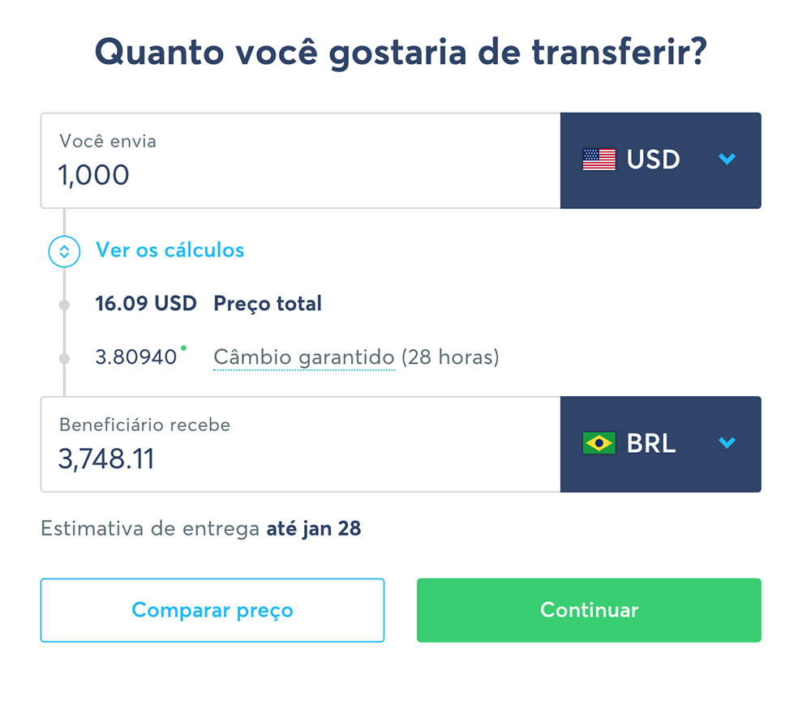Click the Continuar button
The width and height of the screenshot is (811, 704).
pos(589,610)
